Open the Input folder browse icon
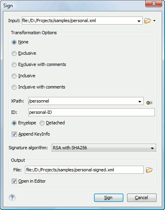Screen dimensions: 165x210 (x=148, y=21)
